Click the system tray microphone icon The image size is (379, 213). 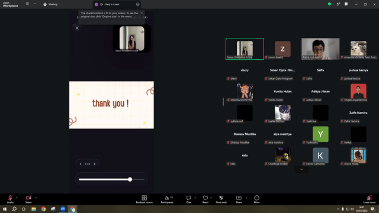343,209
